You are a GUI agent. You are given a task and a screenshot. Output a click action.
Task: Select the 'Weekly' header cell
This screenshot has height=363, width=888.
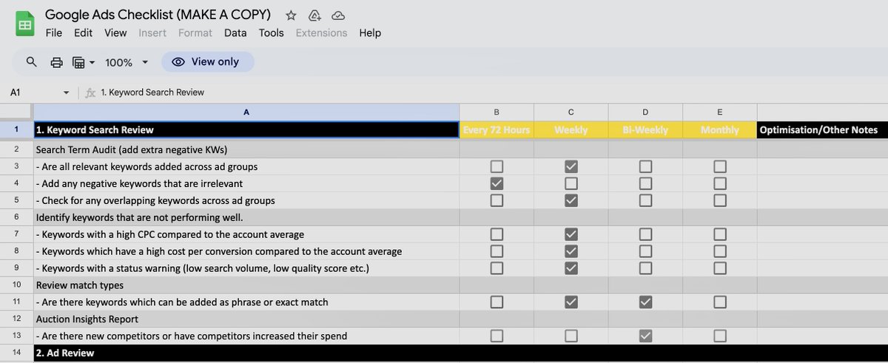[571, 130]
